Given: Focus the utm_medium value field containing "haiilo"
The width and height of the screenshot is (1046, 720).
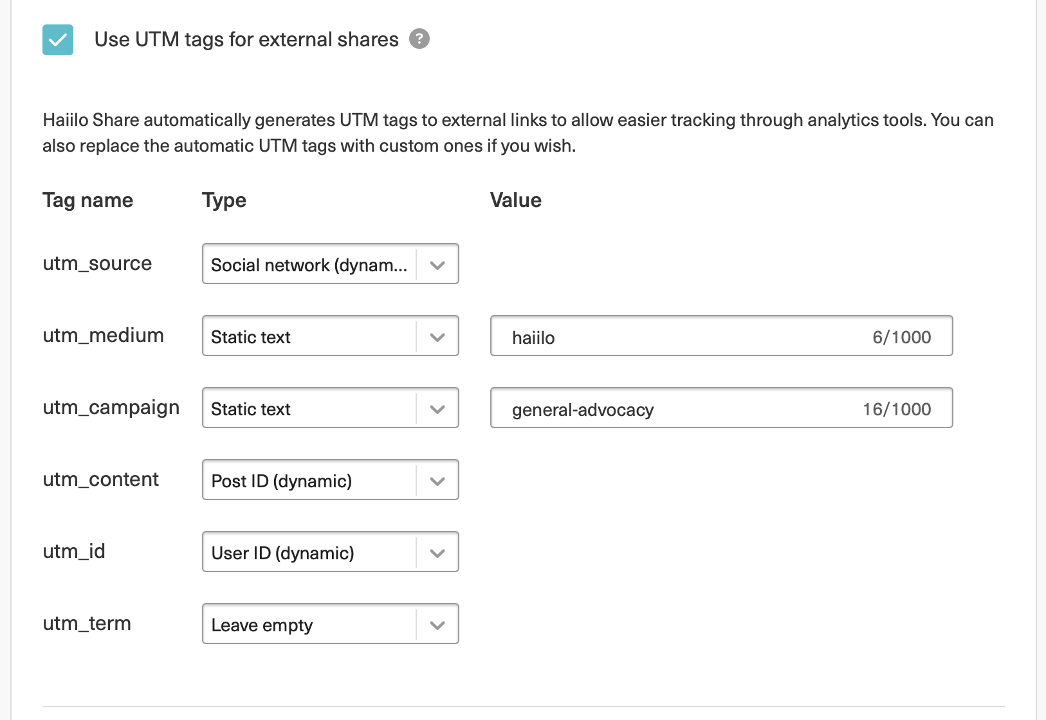Looking at the screenshot, I should coord(682,336).
